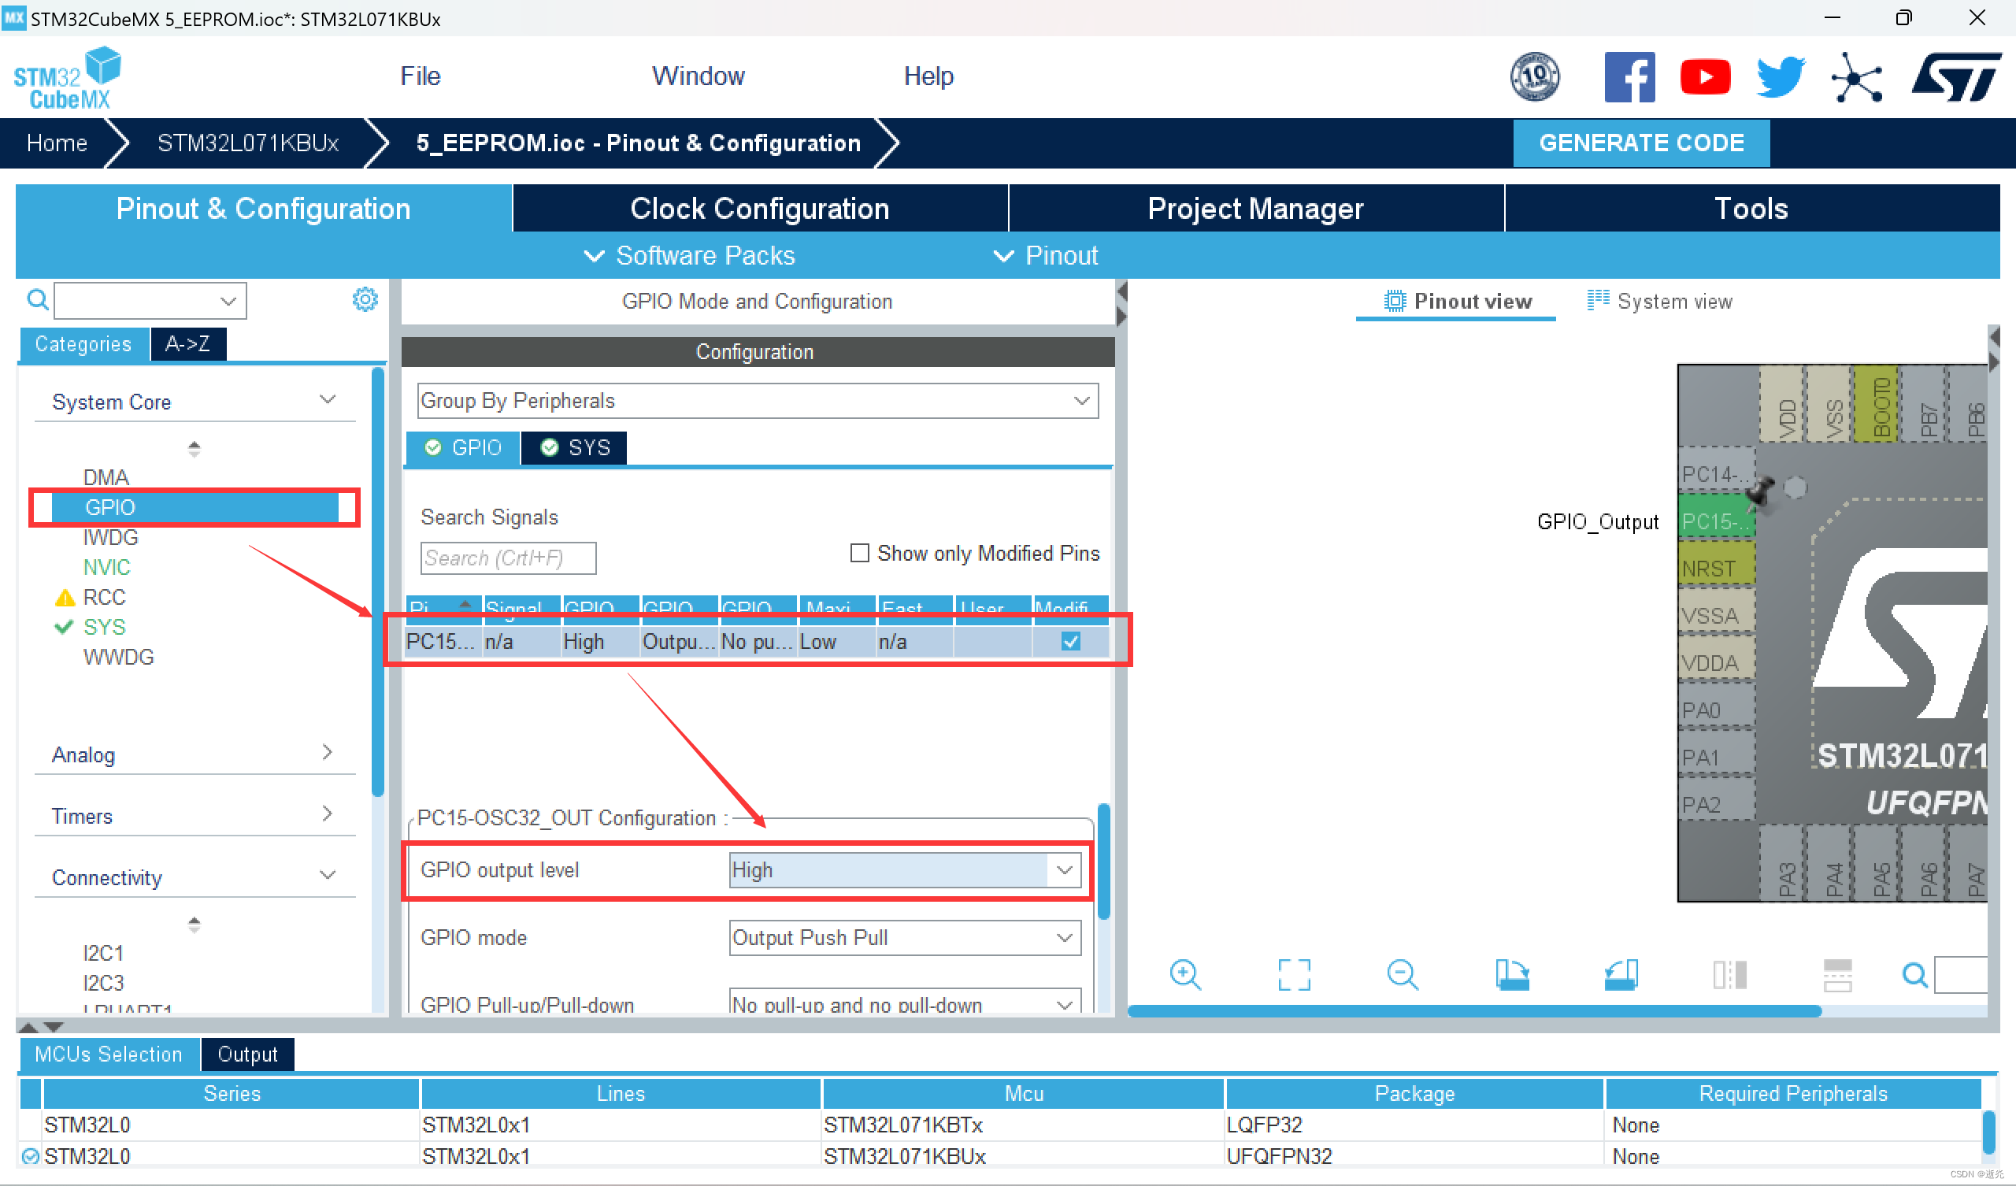Click the 10 years anniversary badge

click(x=1534, y=77)
